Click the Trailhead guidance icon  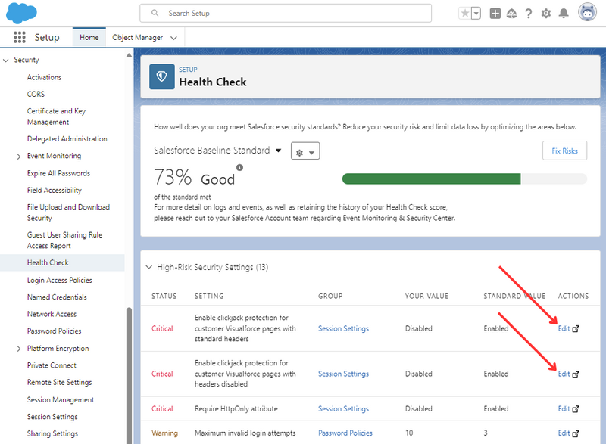pos(511,14)
